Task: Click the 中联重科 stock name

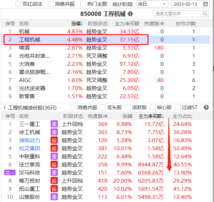Action: pyautogui.click(x=30, y=156)
